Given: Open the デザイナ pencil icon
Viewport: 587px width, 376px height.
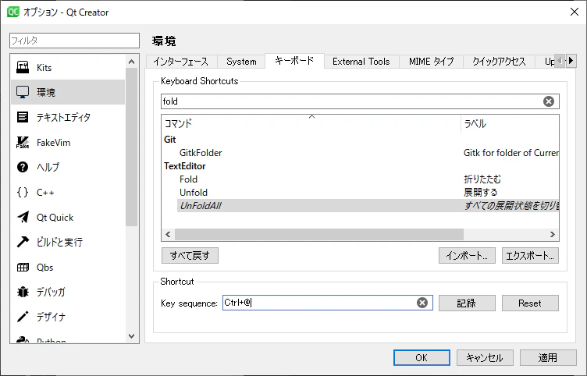Looking at the screenshot, I should coord(23,317).
